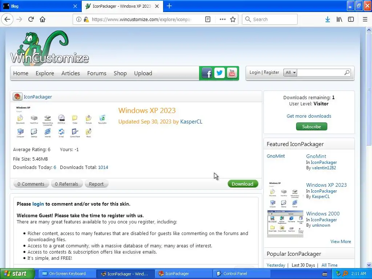Bookmark this page with the star icon

coord(233,19)
